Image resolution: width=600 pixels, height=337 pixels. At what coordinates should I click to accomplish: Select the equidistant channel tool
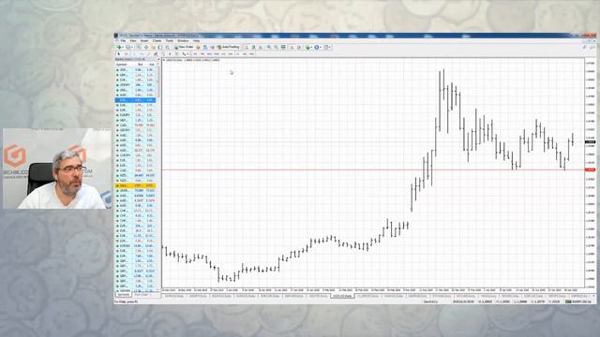[156, 54]
